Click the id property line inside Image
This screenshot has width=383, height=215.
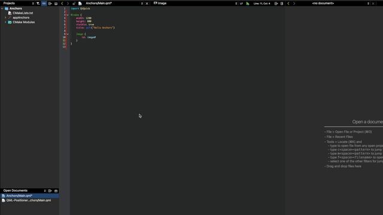pos(89,37)
